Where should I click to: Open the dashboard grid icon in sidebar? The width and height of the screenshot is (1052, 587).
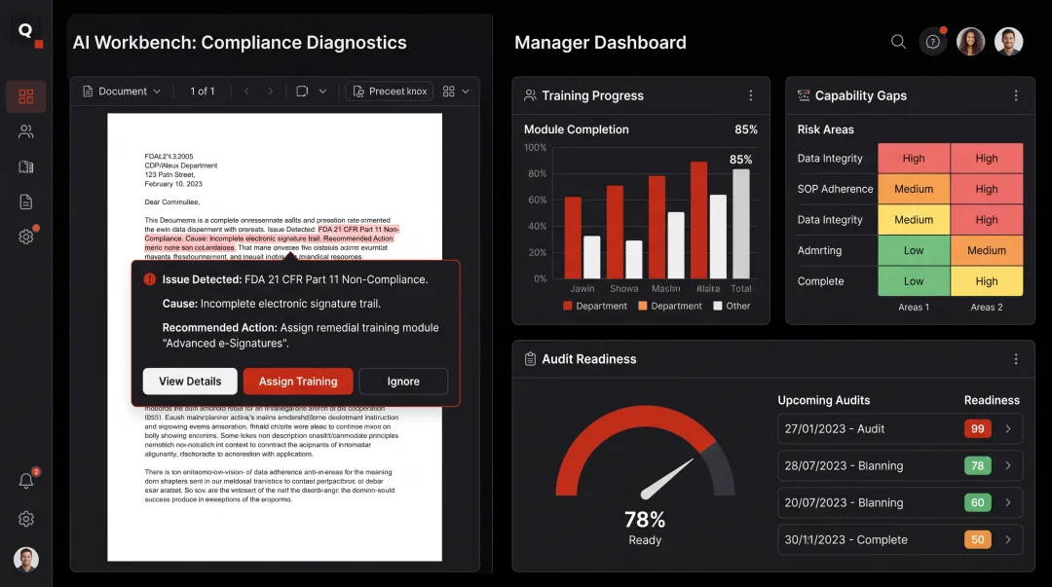26,96
